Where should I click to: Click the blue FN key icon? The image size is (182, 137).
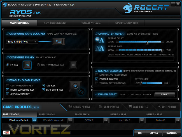(x=27, y=65)
